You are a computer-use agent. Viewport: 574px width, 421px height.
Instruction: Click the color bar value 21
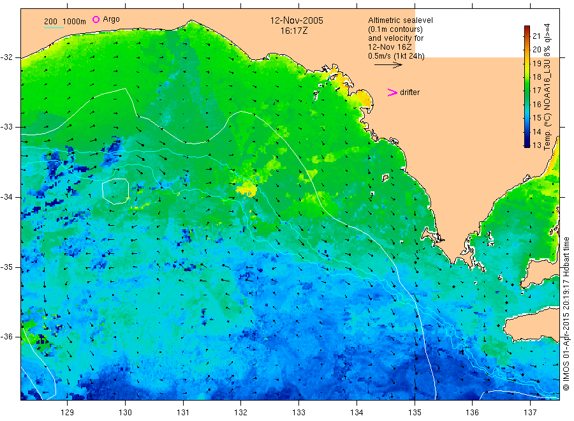[x=536, y=36]
